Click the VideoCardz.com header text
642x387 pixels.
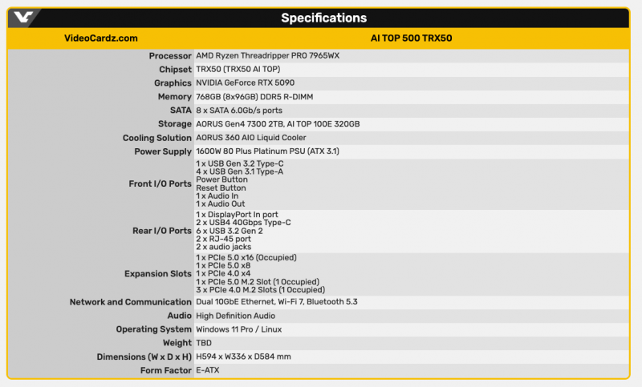pyautogui.click(x=101, y=38)
